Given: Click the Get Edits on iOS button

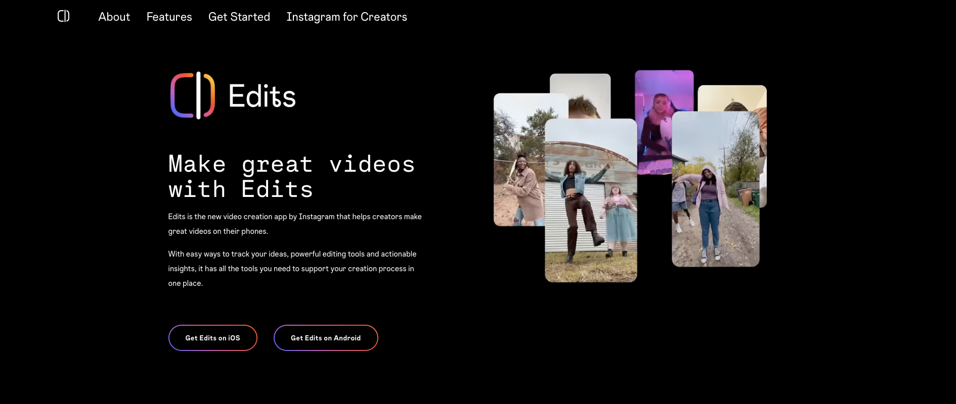Looking at the screenshot, I should pyautogui.click(x=213, y=338).
